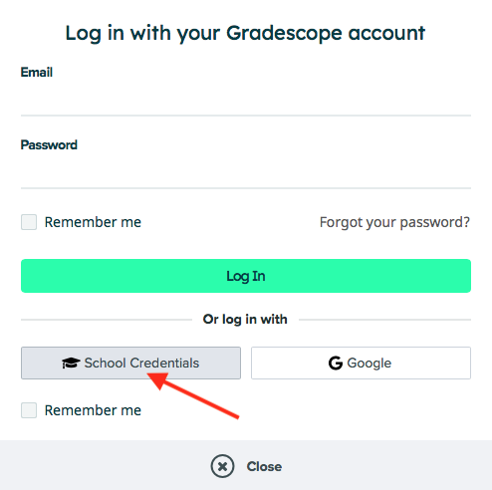
Task: Click the Close text at the bottom
Action: [264, 466]
